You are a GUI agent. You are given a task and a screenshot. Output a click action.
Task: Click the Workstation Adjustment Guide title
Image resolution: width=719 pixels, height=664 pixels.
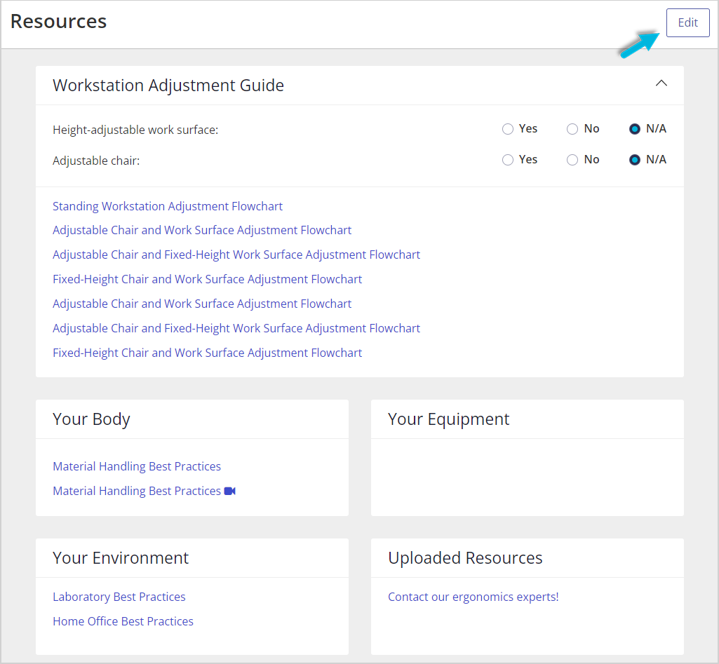point(168,86)
